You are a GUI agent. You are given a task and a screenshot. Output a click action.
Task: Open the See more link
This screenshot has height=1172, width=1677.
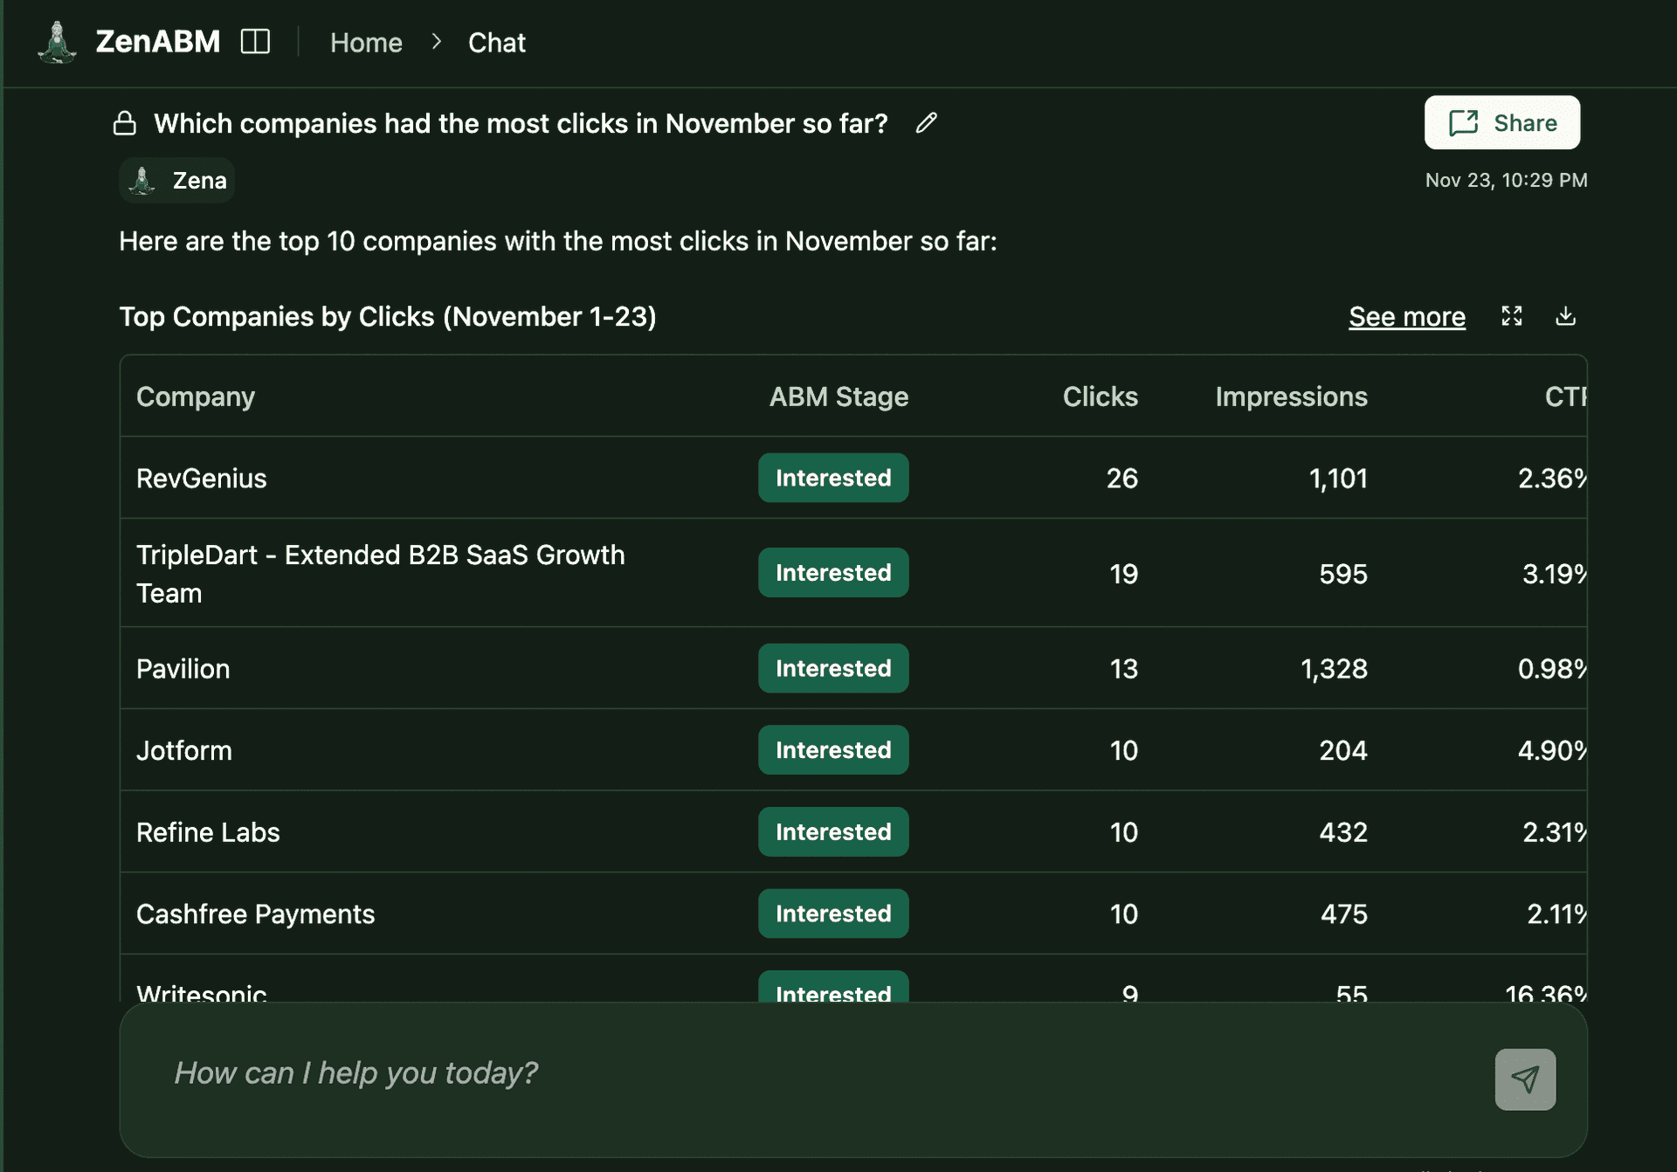point(1406,316)
